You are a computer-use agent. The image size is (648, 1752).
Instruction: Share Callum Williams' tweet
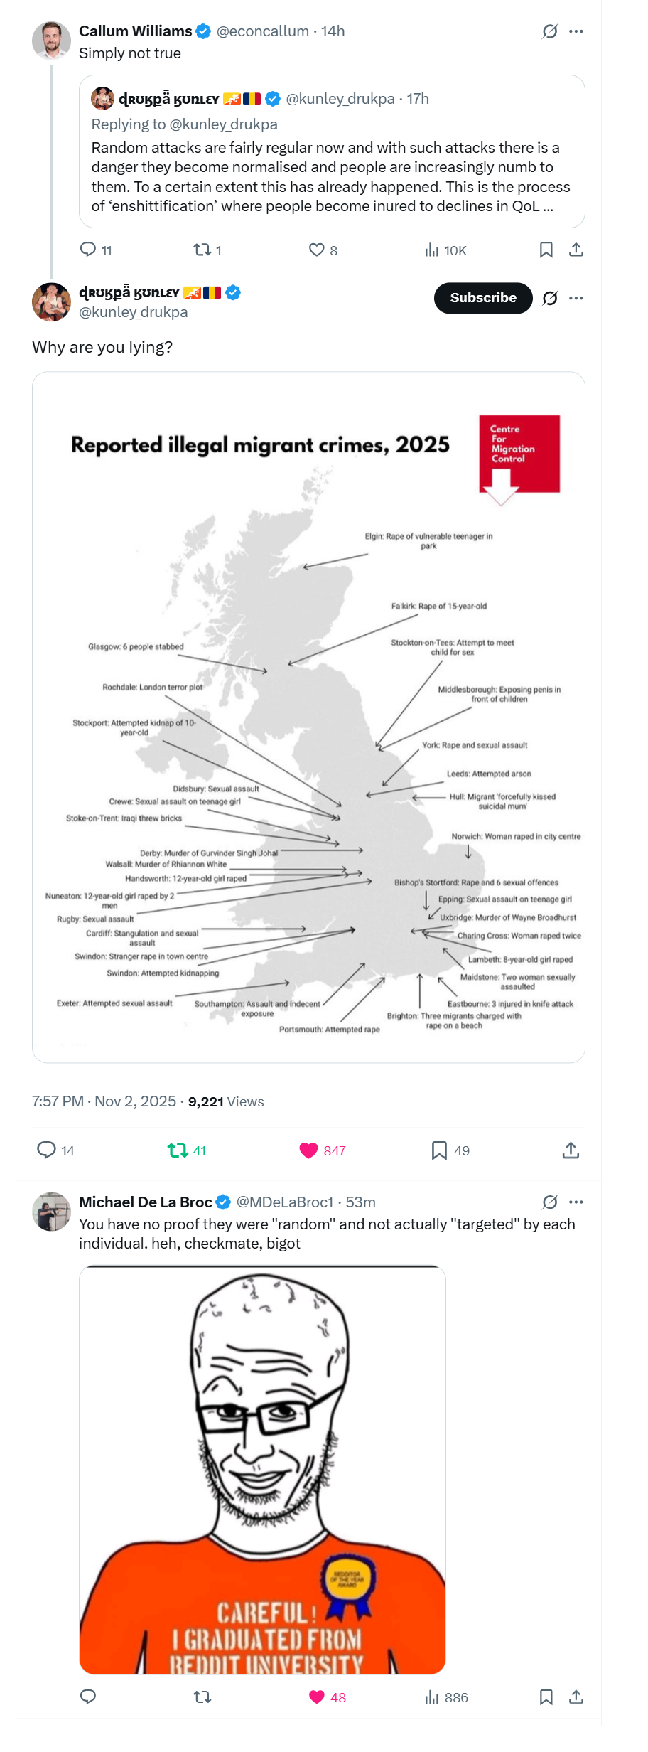coord(576,250)
